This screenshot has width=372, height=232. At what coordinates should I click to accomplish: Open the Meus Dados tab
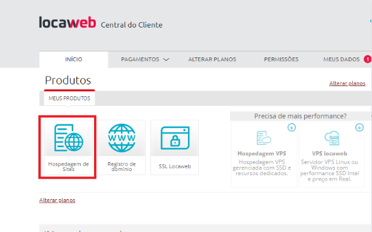[341, 59]
